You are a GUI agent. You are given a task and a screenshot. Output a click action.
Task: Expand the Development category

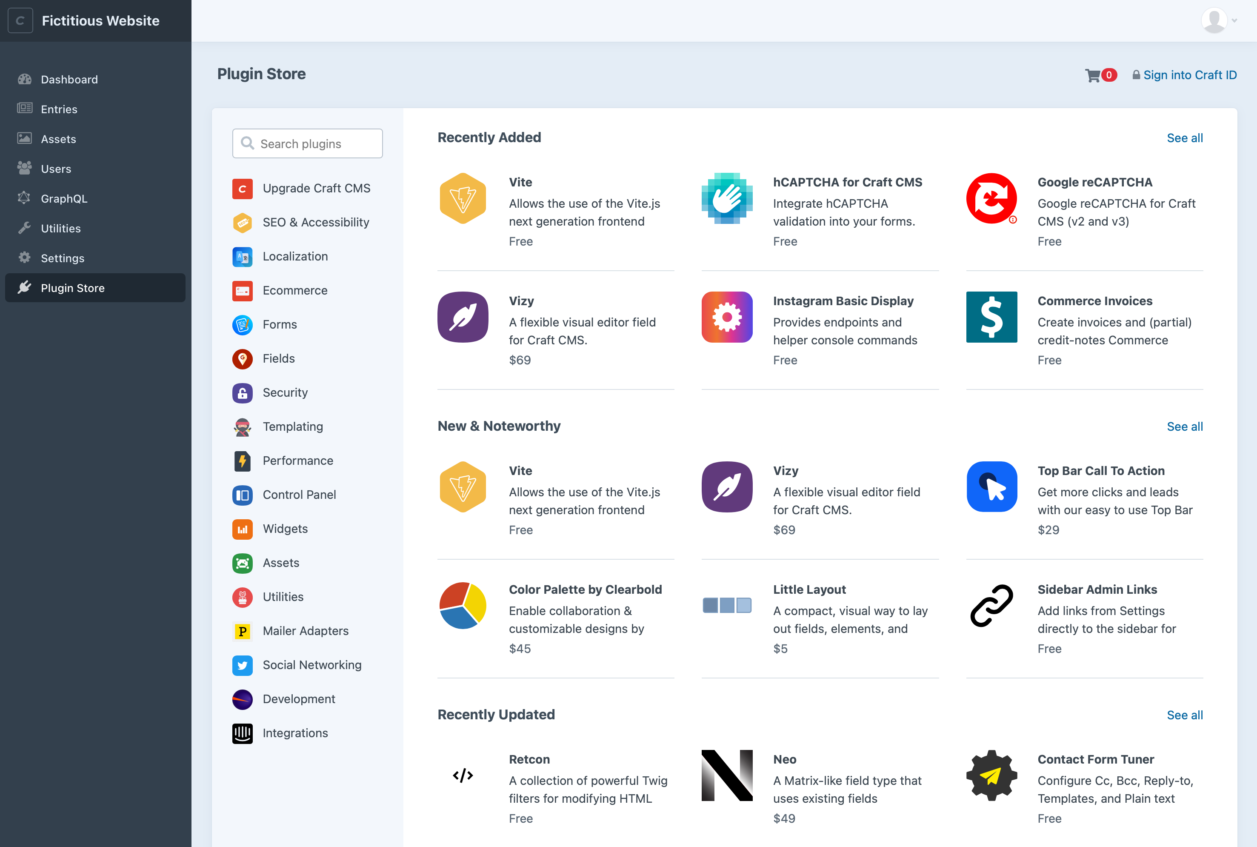pyautogui.click(x=299, y=698)
